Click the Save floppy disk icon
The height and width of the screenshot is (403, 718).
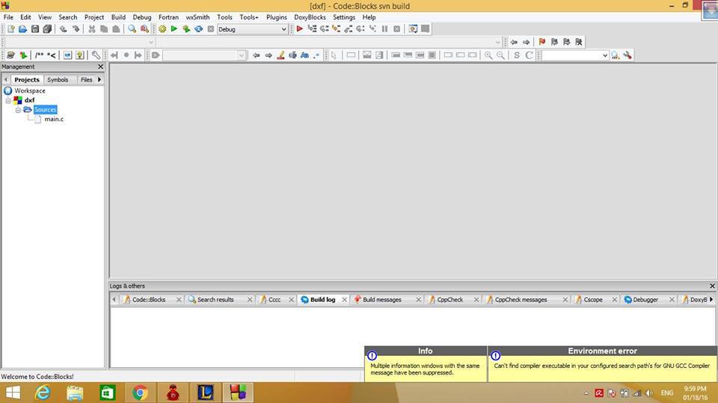35,29
